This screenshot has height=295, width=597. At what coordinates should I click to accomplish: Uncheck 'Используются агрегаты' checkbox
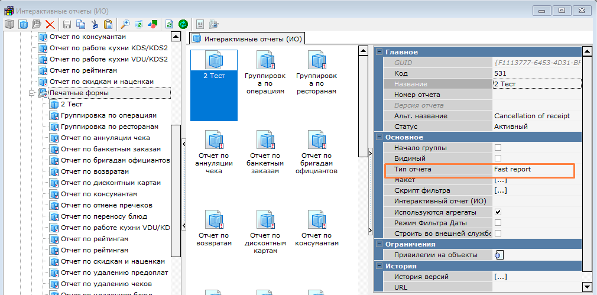coord(498,212)
